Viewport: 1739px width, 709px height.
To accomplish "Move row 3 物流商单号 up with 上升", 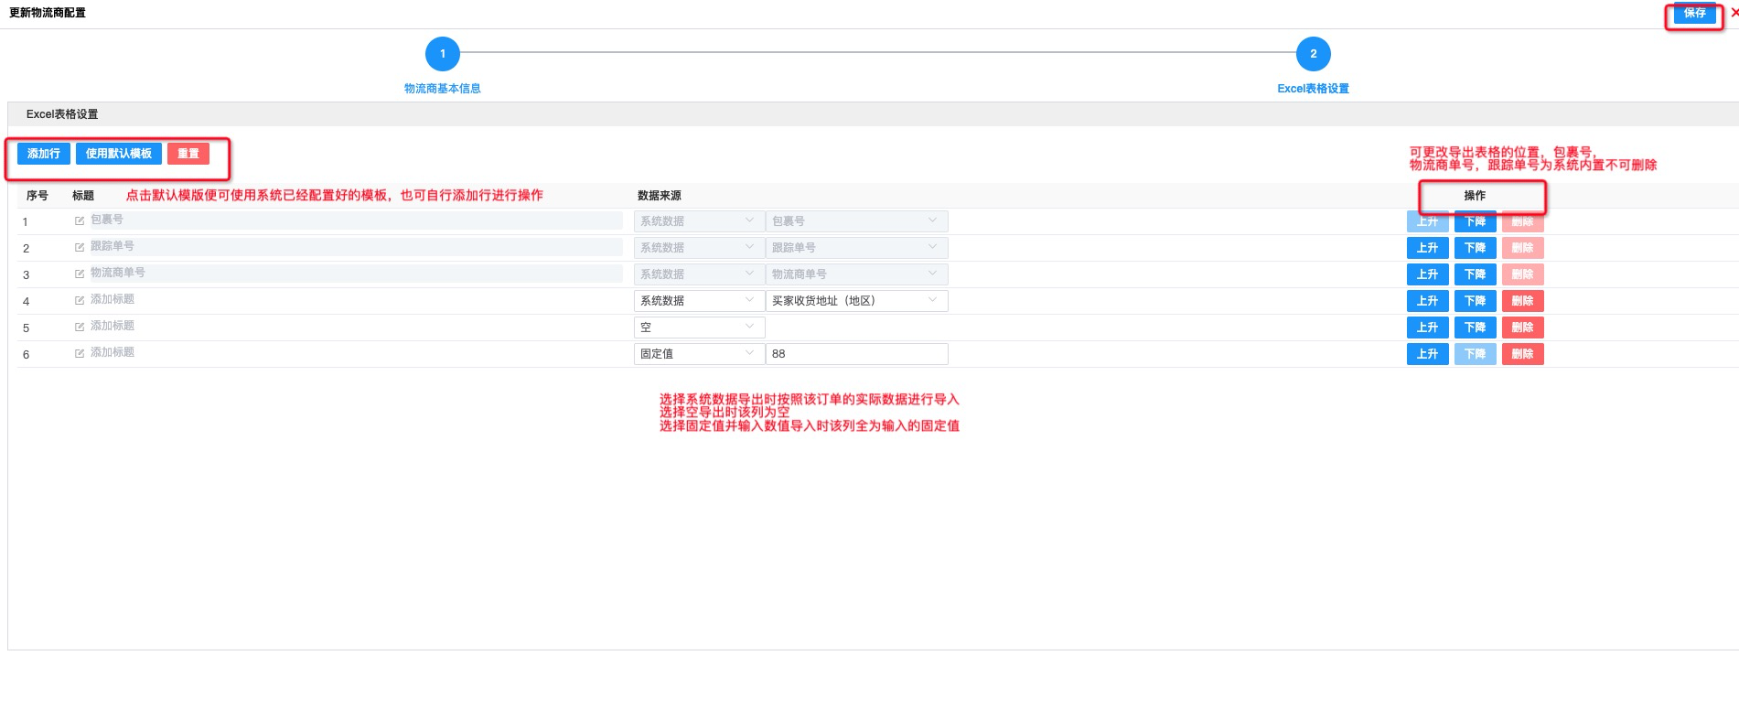I will [1427, 274].
